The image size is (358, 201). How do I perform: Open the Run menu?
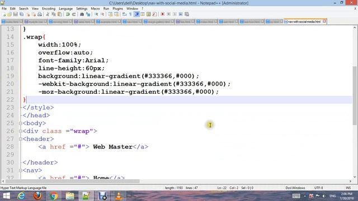106,9
